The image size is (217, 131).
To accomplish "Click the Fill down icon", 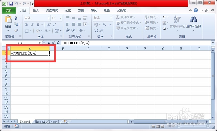I will tap(164, 23).
